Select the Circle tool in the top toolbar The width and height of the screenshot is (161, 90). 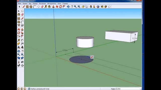point(31,7)
